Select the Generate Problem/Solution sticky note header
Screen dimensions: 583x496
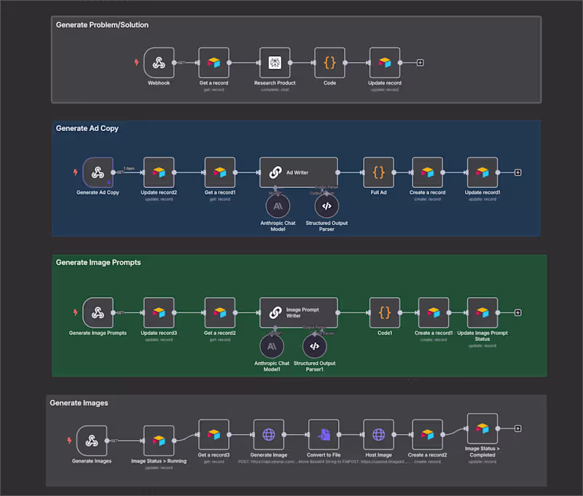pyautogui.click(x=102, y=24)
